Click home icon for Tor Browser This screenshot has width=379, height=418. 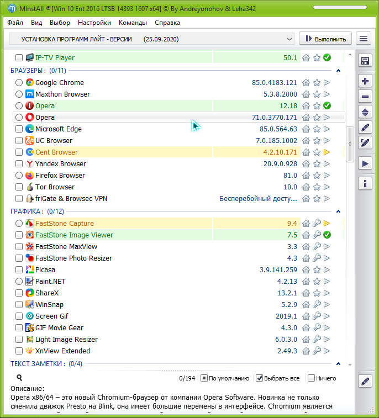pos(306,187)
